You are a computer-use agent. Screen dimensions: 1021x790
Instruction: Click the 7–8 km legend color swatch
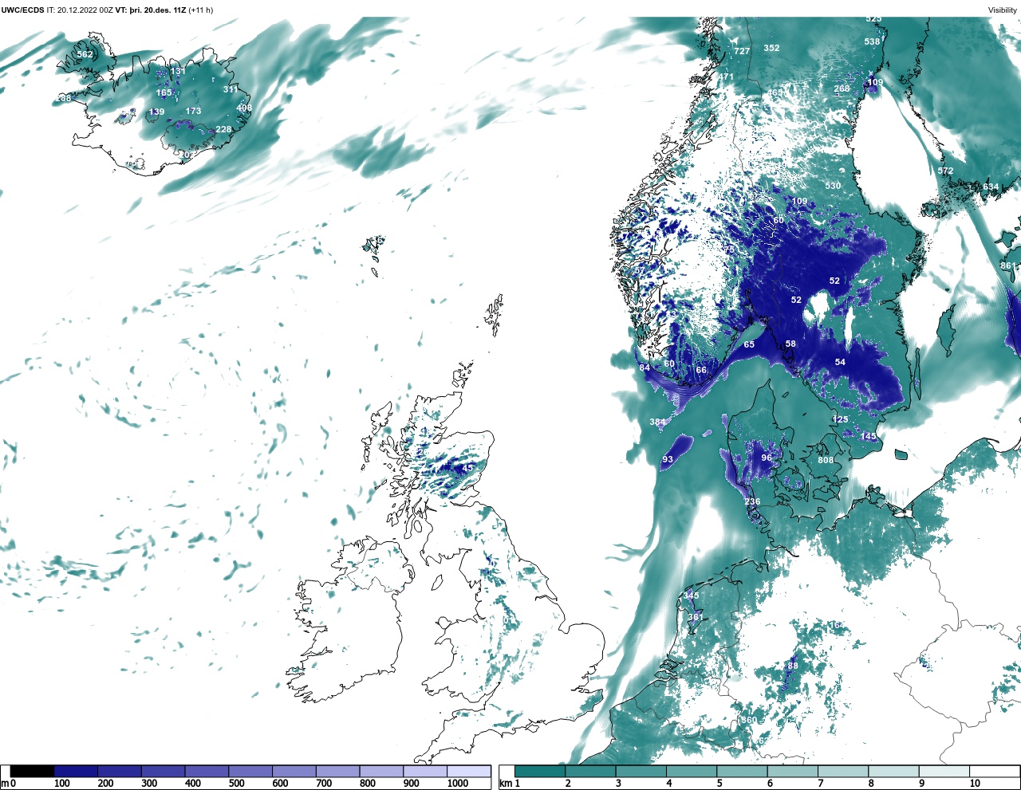tap(843, 771)
